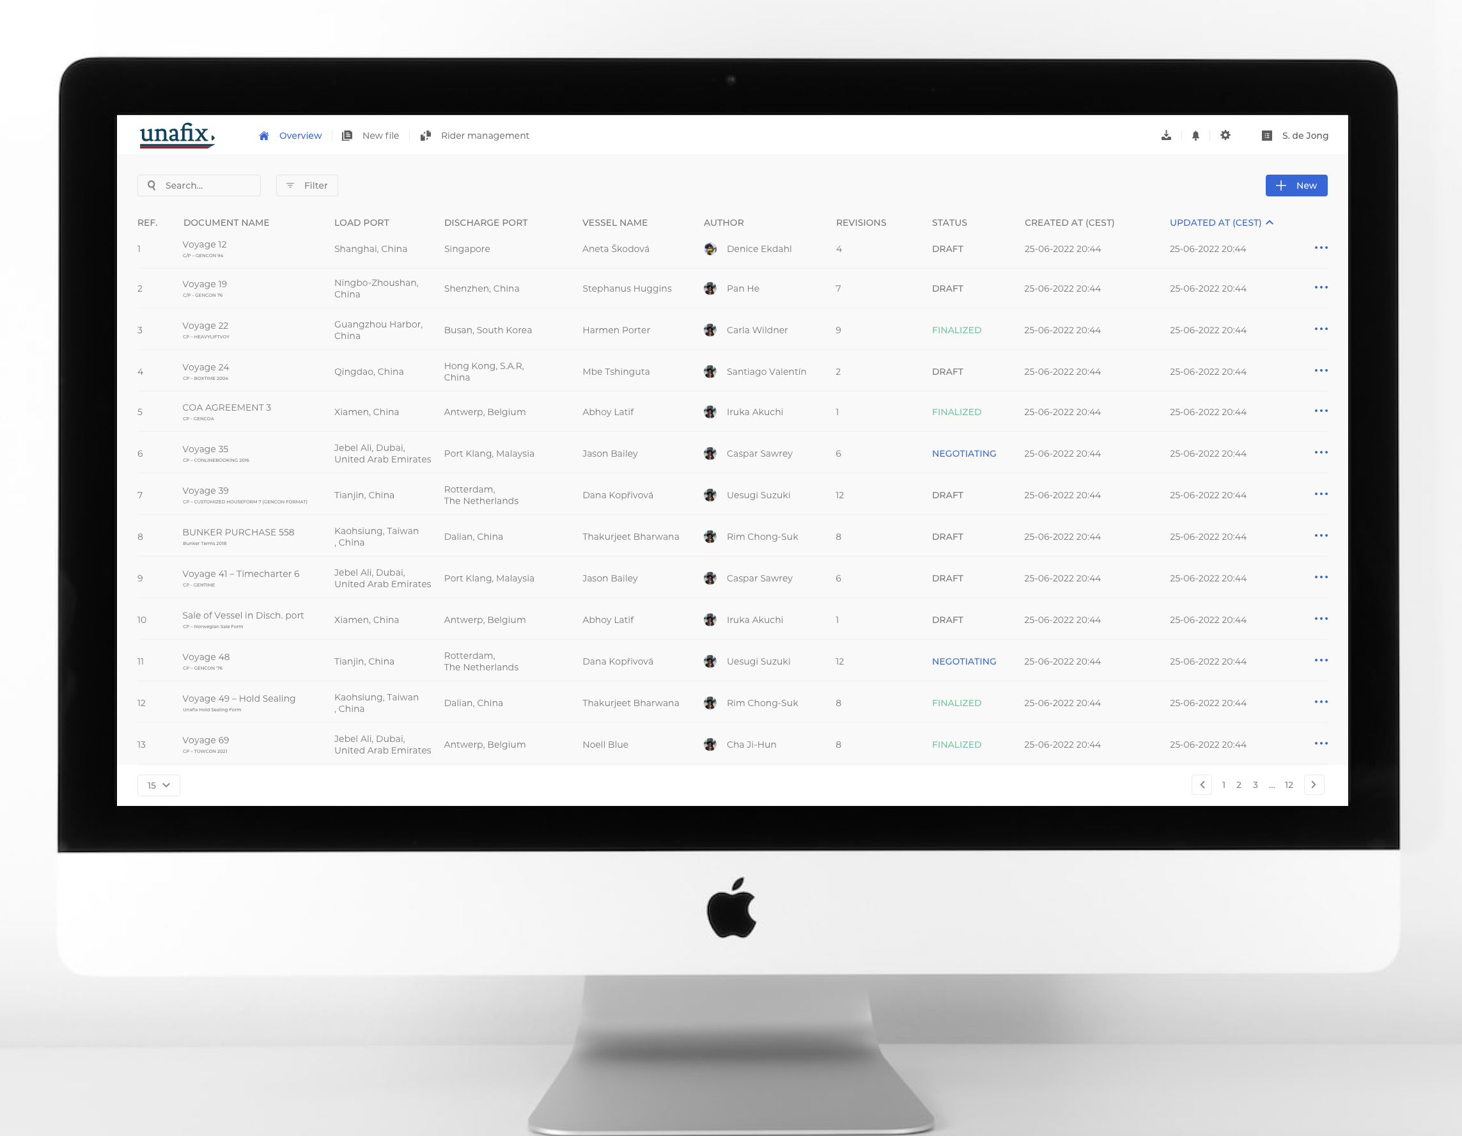Click the download/export icon top right

[x=1165, y=136]
